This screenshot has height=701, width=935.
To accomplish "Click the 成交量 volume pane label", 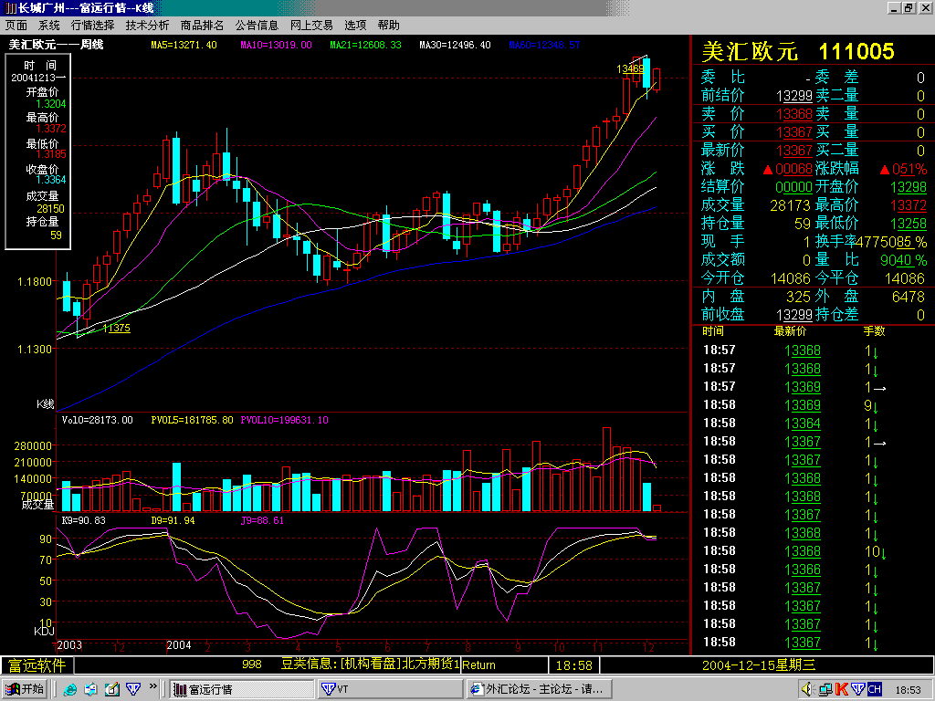I will 37,505.
